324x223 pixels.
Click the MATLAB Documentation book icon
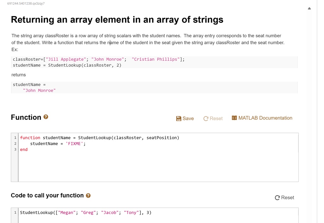pyautogui.click(x=234, y=118)
